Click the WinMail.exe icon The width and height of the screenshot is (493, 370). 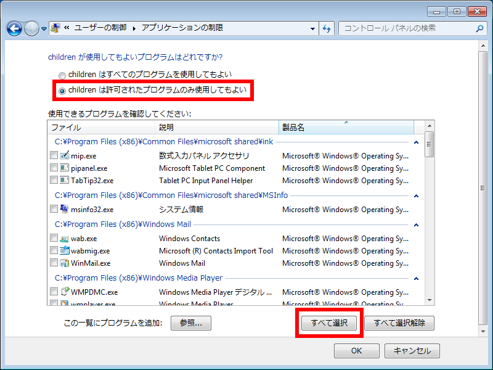click(65, 263)
